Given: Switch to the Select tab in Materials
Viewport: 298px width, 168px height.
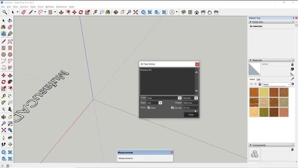Looking at the screenshot, I should (x=252, y=79).
